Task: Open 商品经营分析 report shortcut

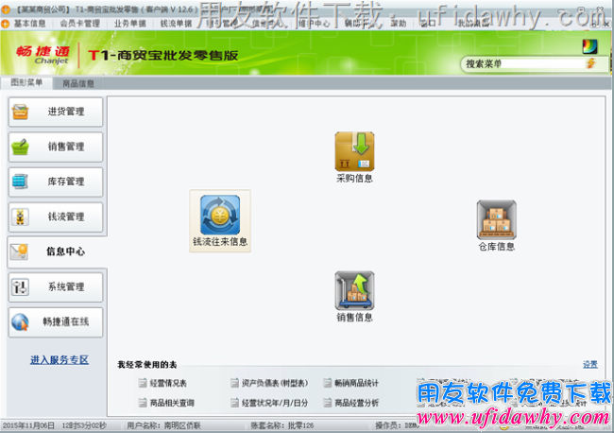Action: (351, 403)
